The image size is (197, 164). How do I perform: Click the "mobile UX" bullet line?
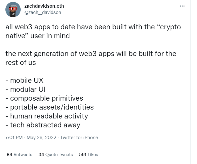[x=24, y=80]
